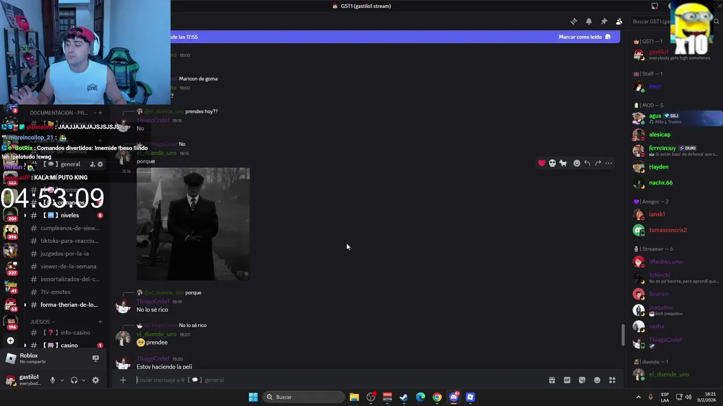Open File Explorer from taskbar
This screenshot has height=406, width=723.
(354, 397)
